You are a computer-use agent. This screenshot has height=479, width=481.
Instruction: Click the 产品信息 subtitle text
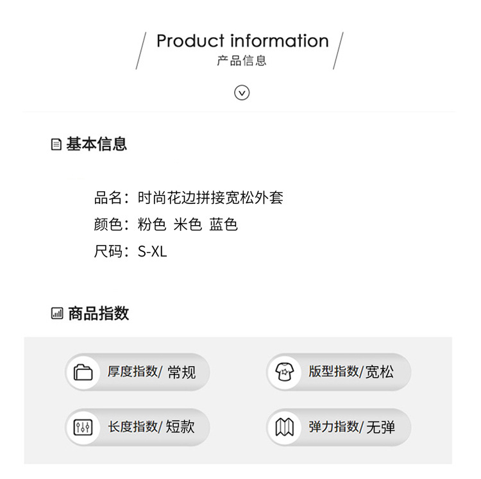click(242, 61)
